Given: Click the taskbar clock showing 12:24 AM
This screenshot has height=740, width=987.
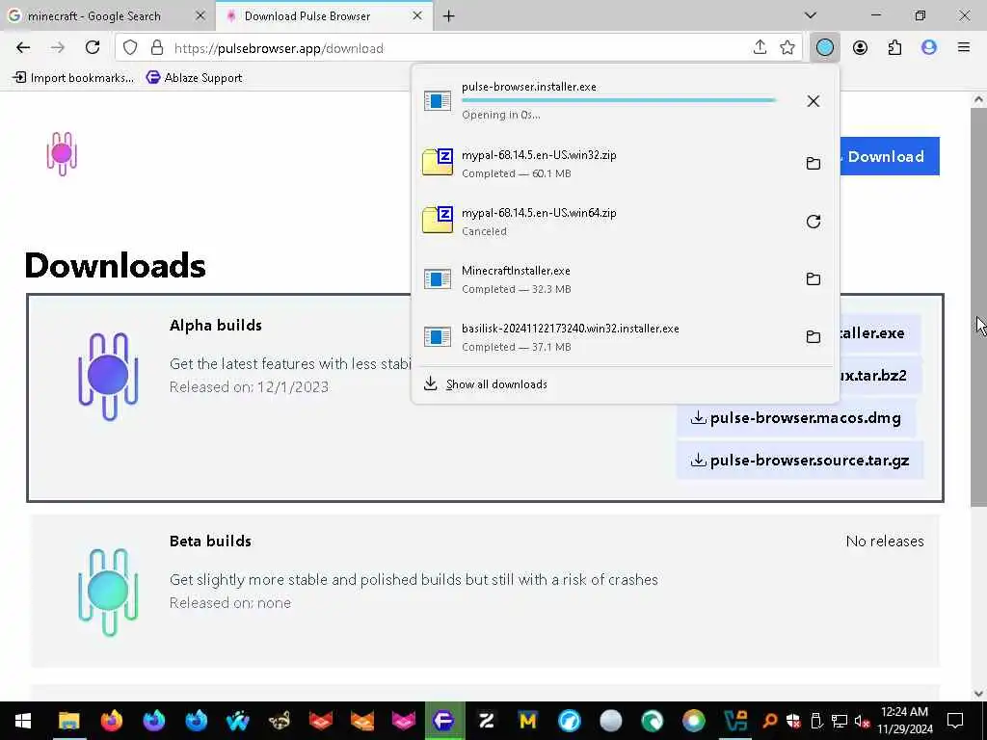Looking at the screenshot, I should [904, 721].
